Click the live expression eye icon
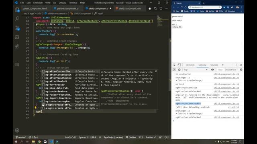The image size is (257, 144). (212, 70)
